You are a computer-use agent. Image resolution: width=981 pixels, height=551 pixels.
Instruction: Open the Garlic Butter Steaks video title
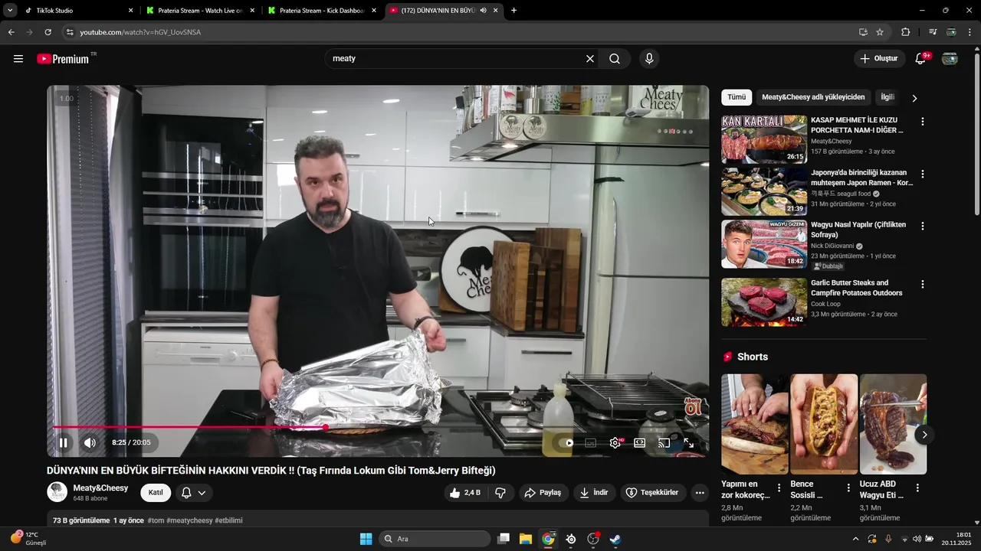point(857,288)
